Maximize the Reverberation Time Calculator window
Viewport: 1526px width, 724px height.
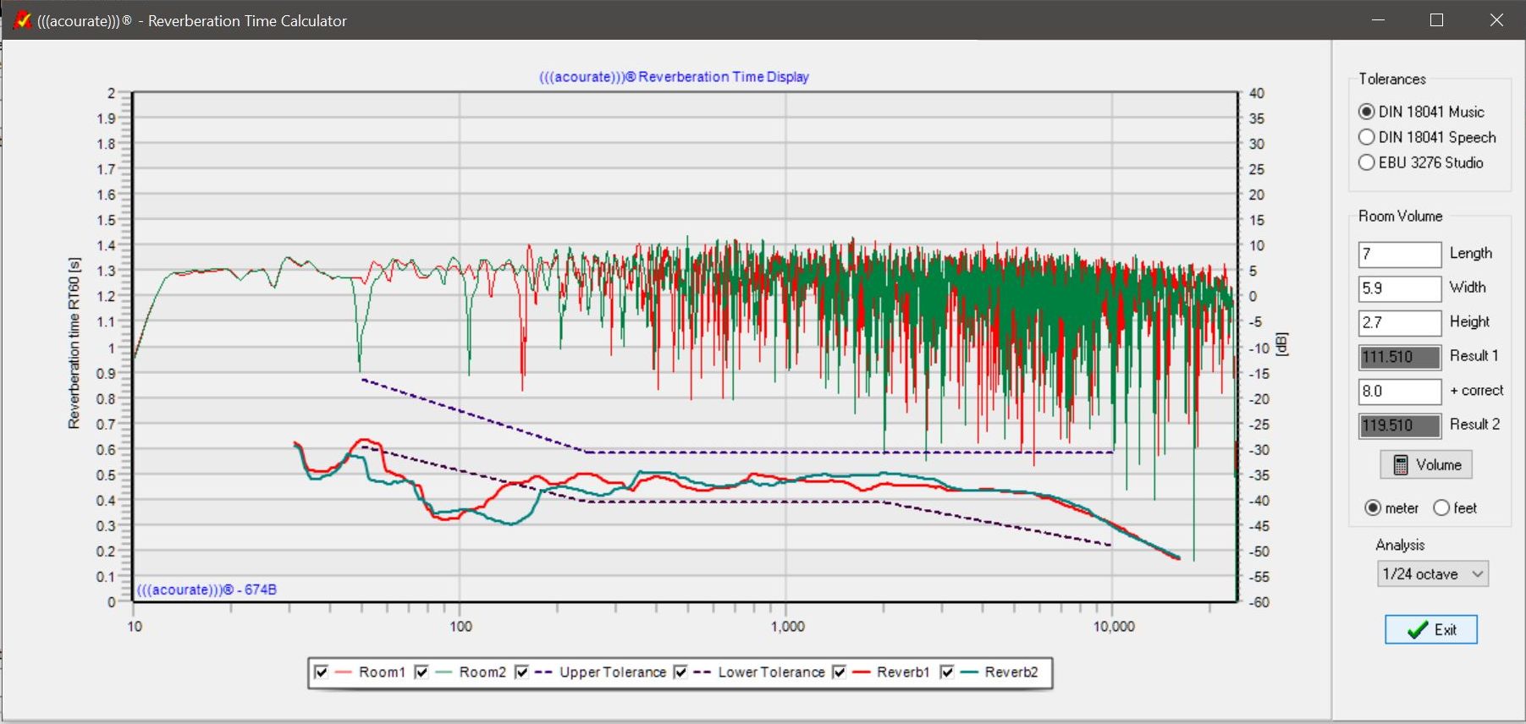(1436, 20)
